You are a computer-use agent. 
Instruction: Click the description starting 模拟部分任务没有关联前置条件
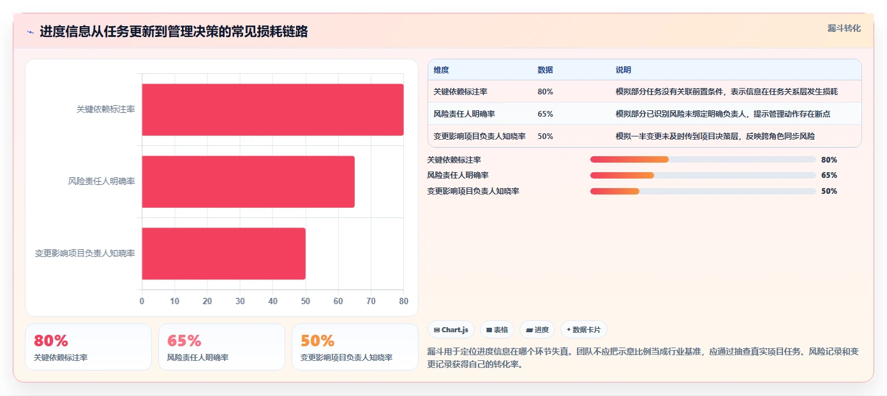pos(726,92)
